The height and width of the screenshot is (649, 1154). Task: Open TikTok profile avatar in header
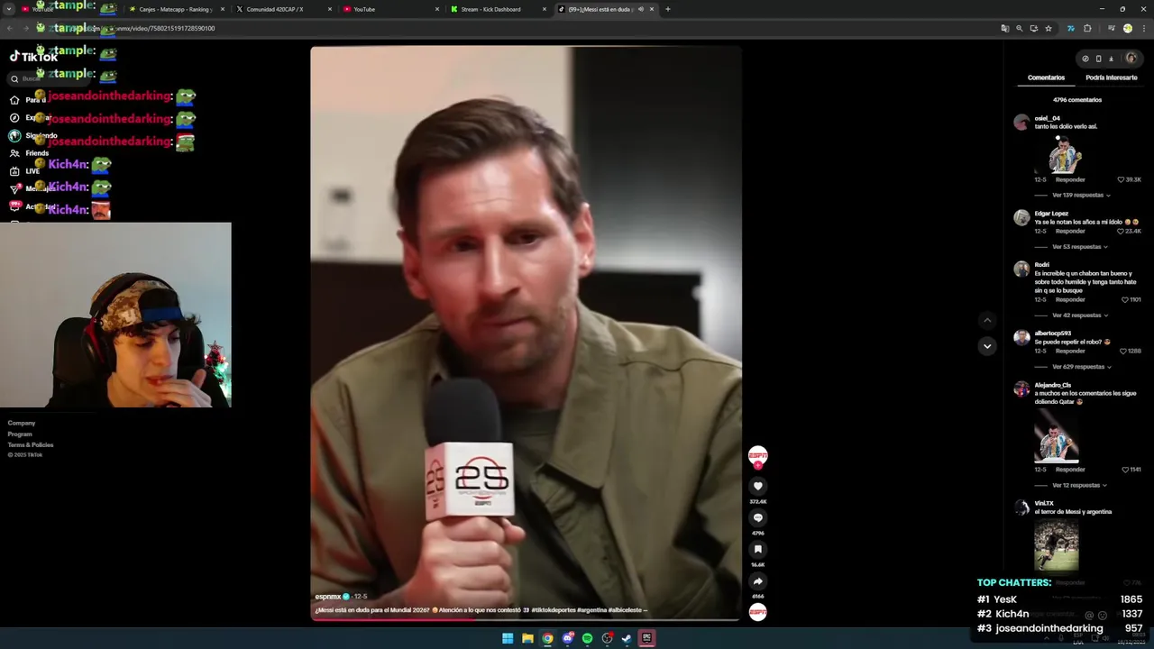click(x=1131, y=59)
